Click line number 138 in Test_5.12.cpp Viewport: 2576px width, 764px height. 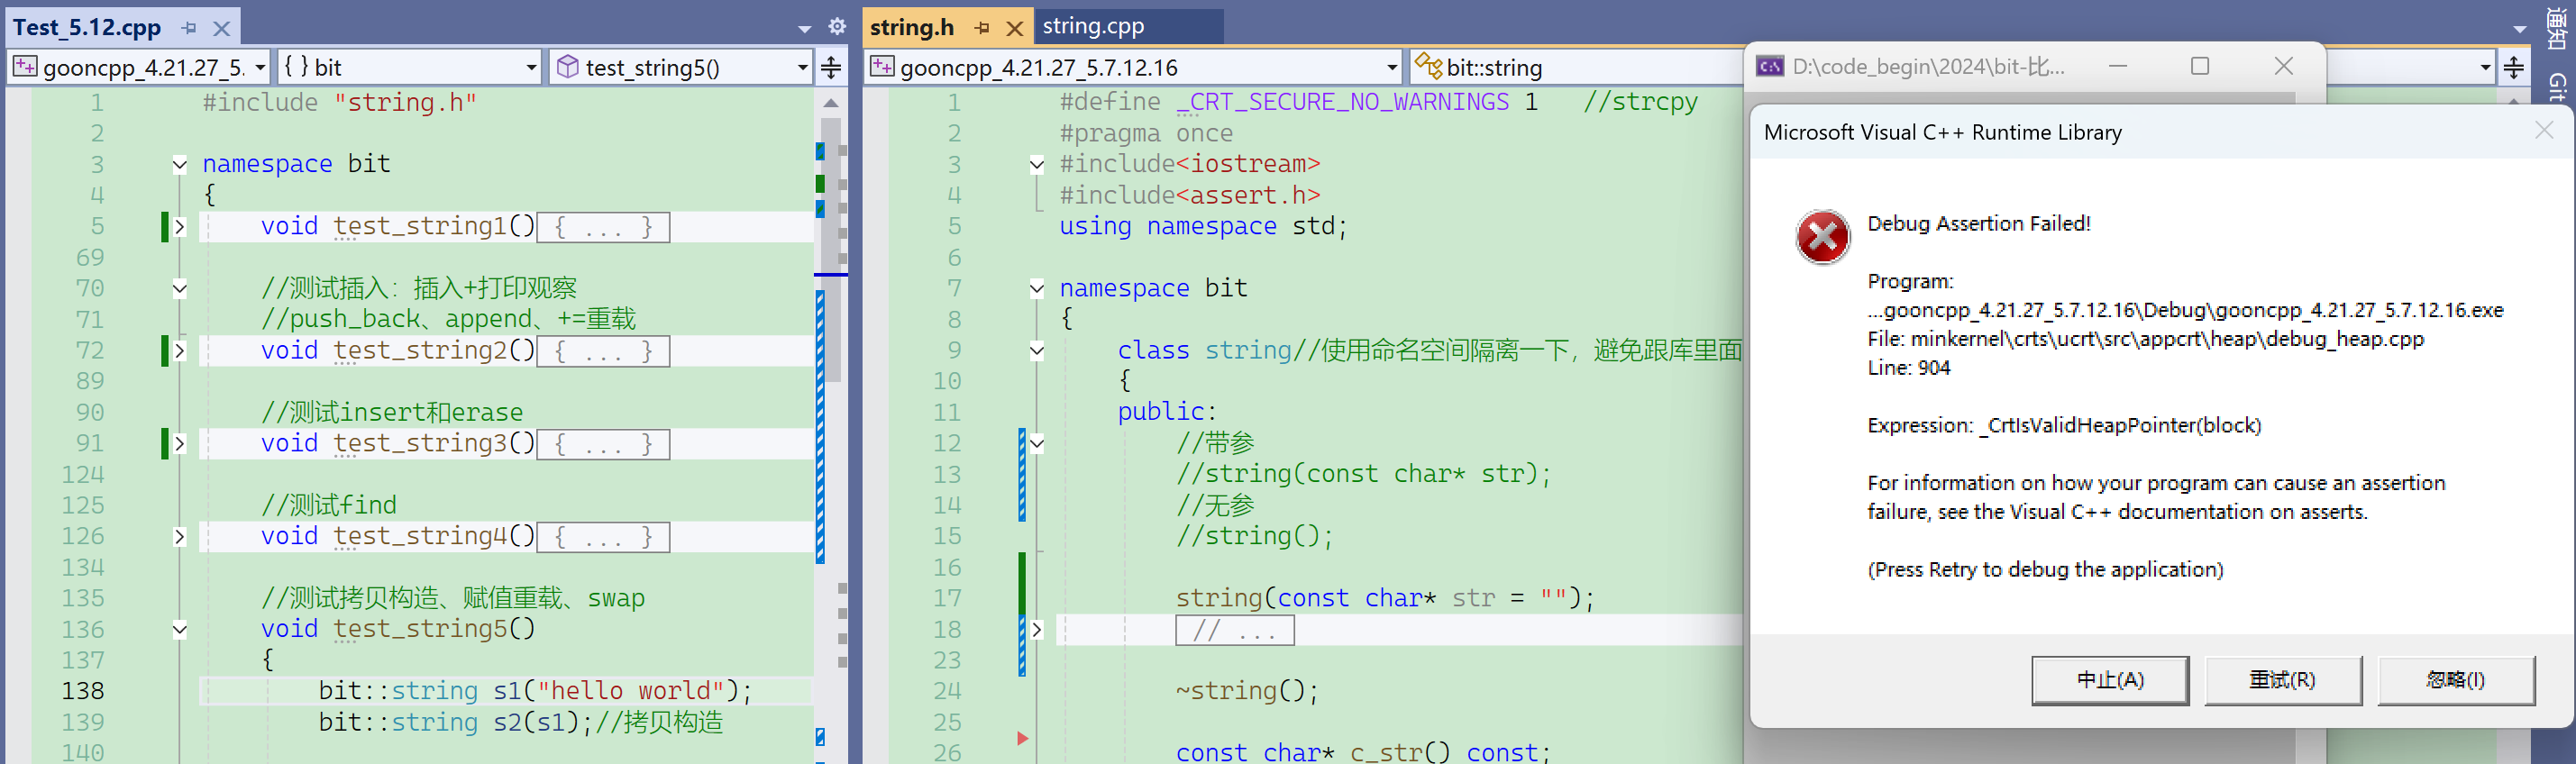(83, 691)
